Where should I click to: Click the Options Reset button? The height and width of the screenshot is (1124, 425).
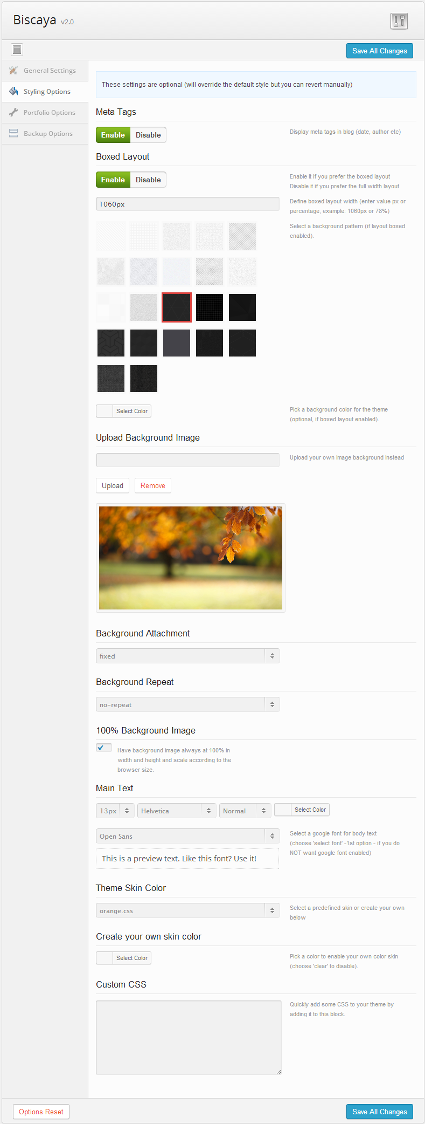tap(41, 1112)
